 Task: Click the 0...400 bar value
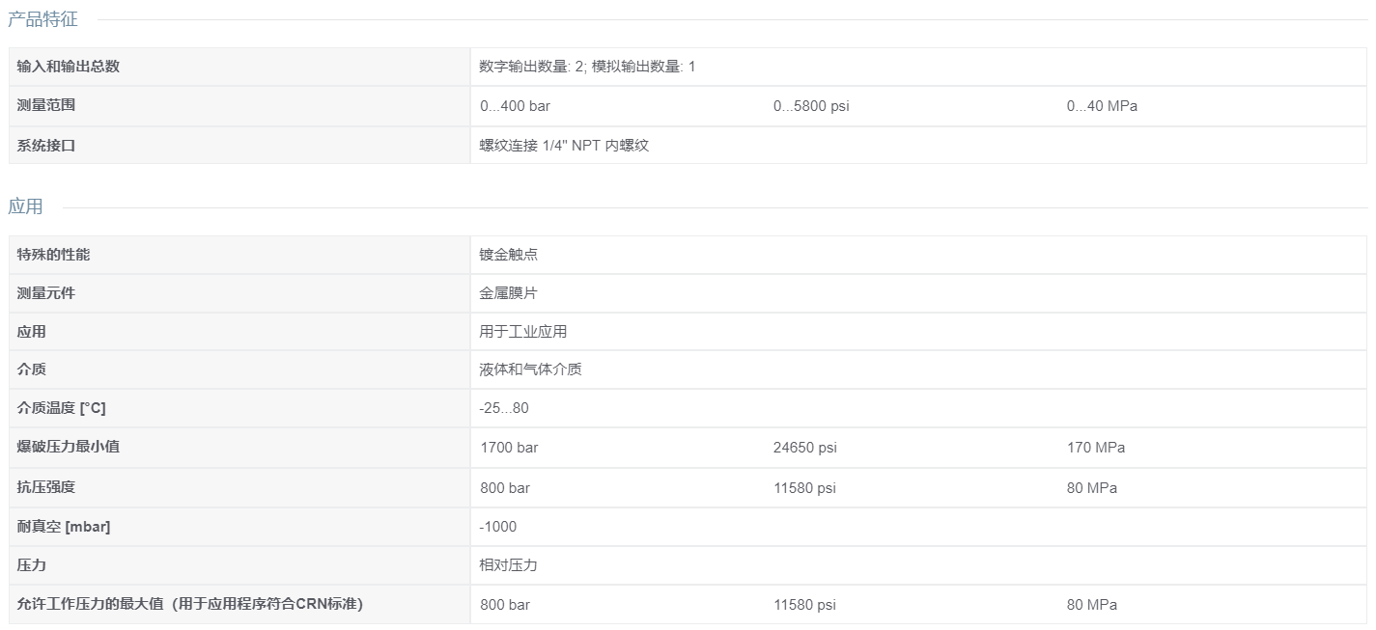point(515,106)
